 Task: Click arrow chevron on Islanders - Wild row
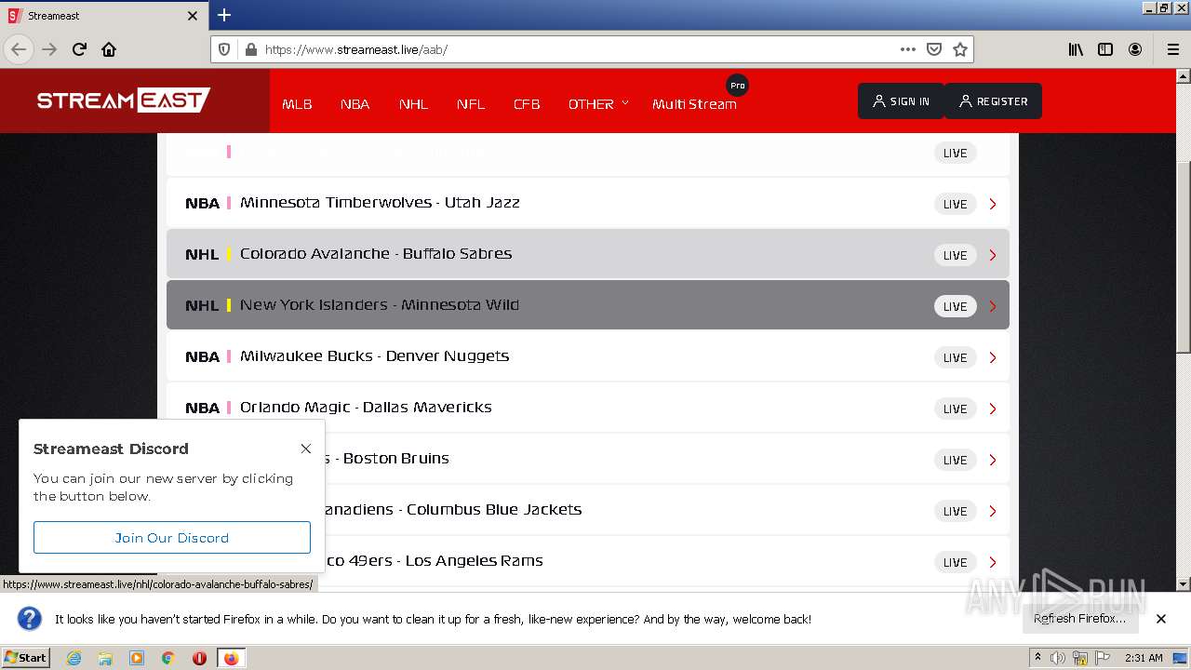993,306
